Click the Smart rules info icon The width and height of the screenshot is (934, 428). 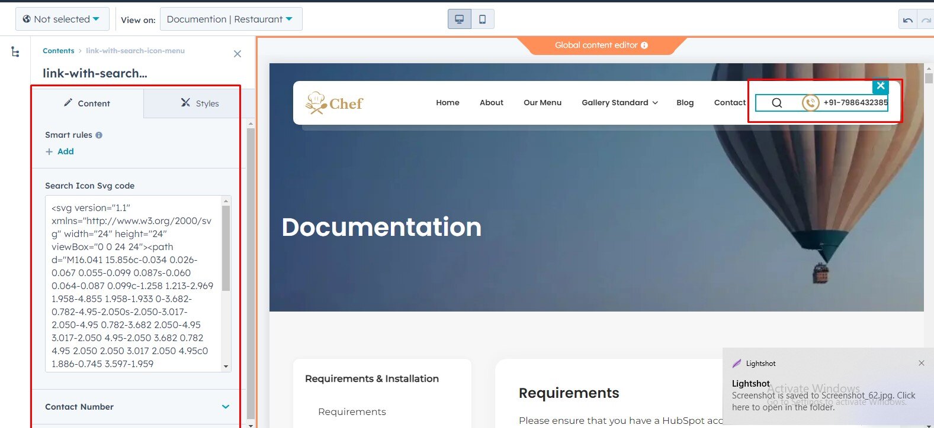(99, 135)
